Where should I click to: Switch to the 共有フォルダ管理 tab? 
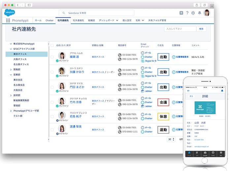pos(157,20)
